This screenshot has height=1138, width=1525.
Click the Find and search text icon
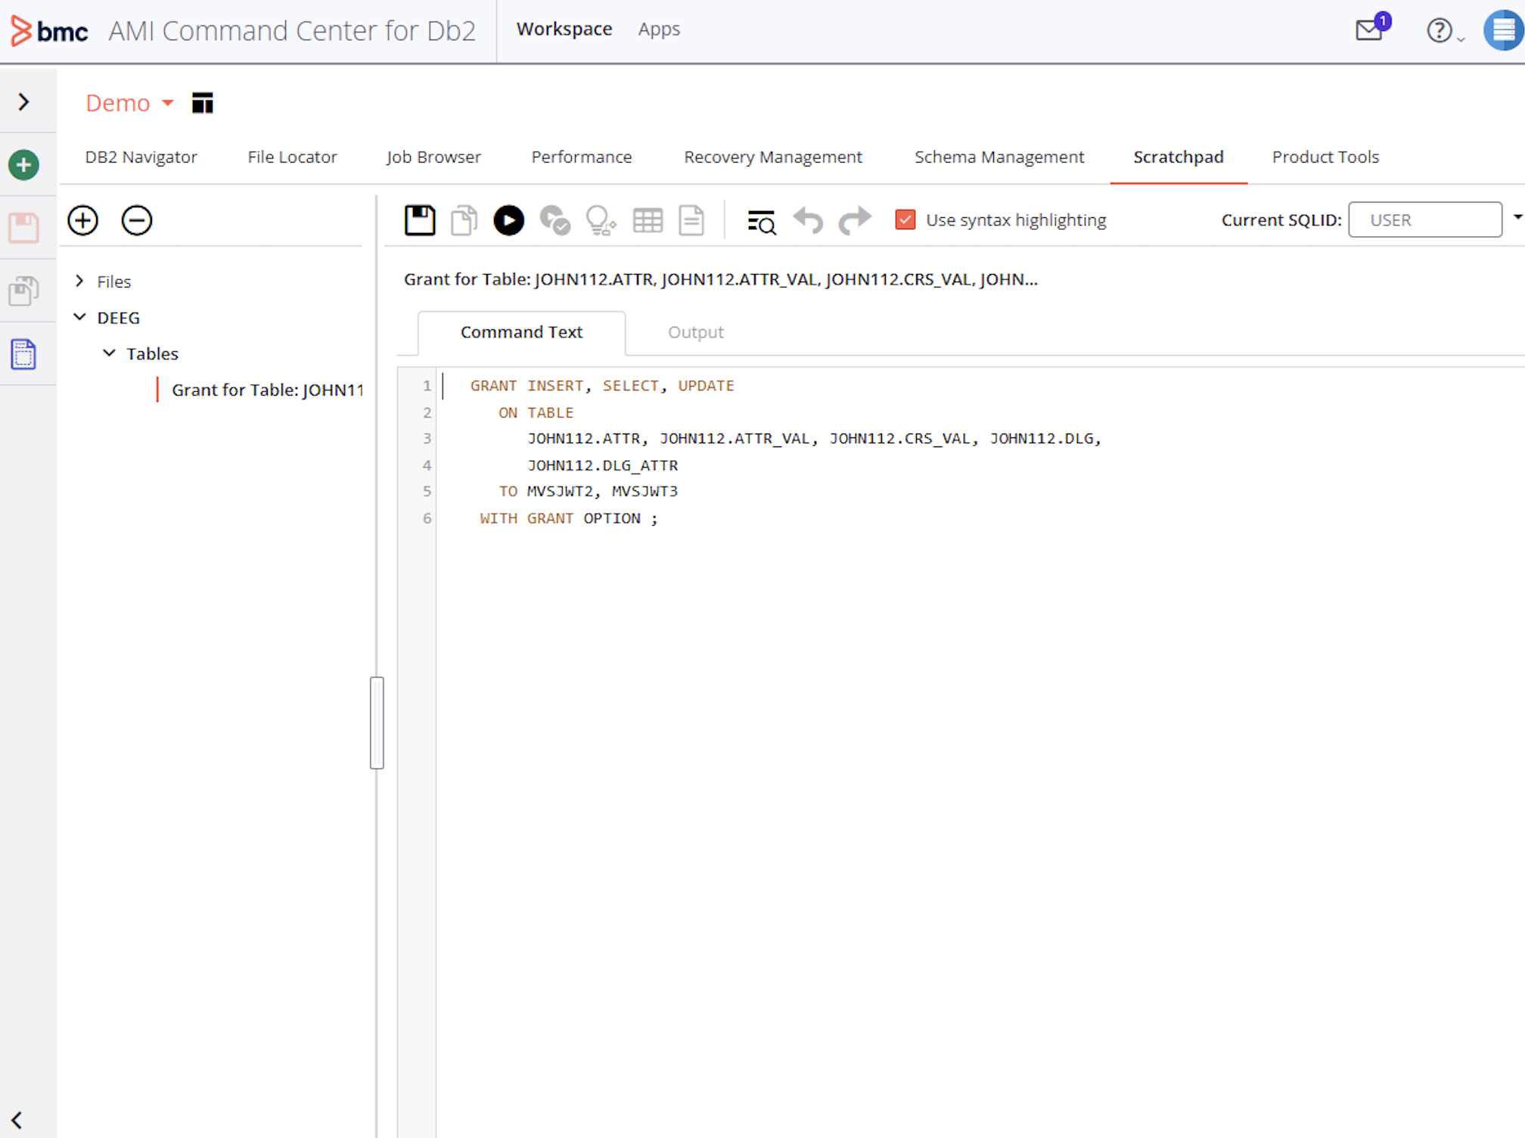[x=761, y=221]
